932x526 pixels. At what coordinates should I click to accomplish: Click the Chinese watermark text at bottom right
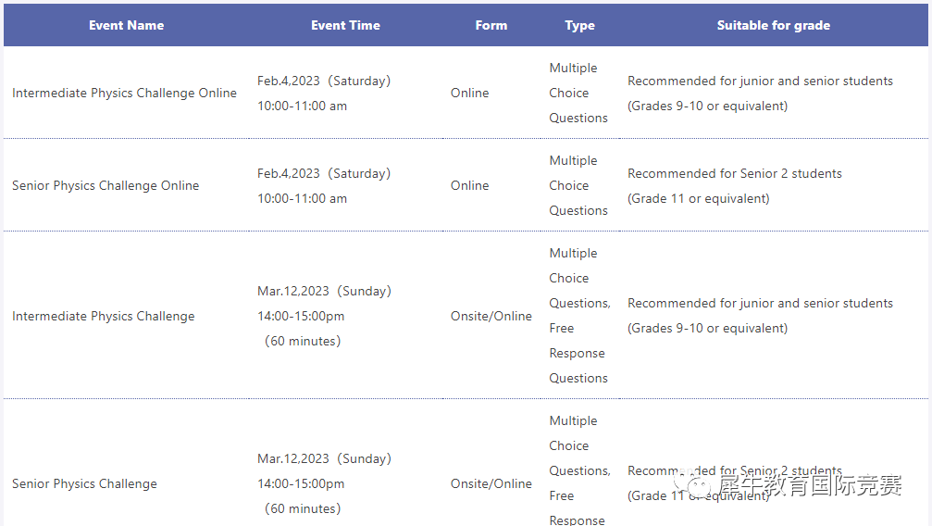[810, 485]
